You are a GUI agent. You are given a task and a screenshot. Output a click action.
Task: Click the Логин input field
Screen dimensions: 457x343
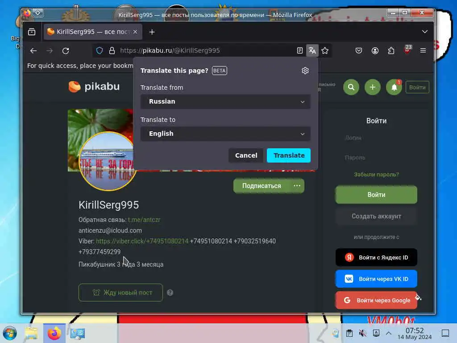[376, 138]
